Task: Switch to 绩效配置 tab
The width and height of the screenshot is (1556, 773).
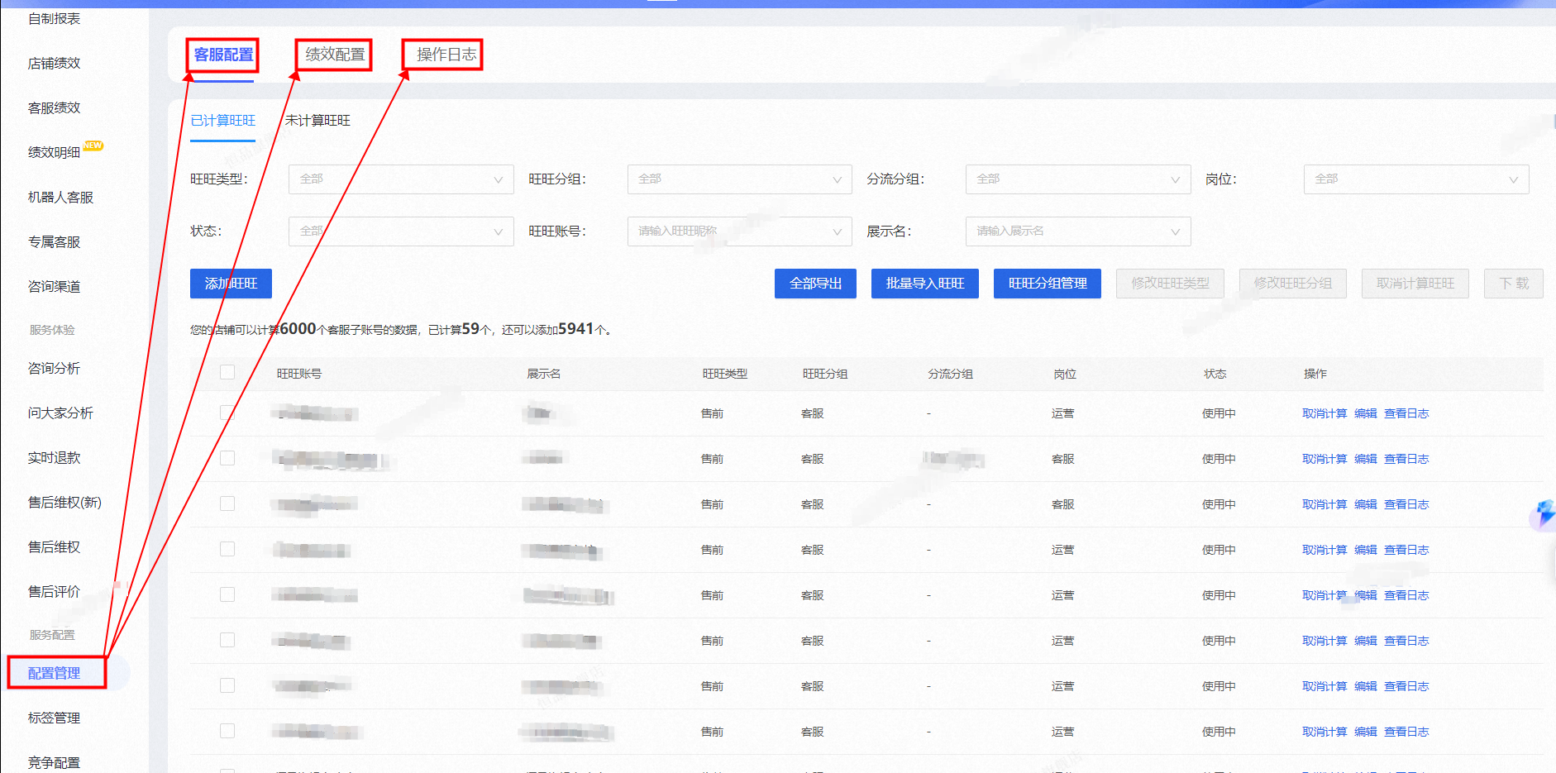Action: [335, 55]
